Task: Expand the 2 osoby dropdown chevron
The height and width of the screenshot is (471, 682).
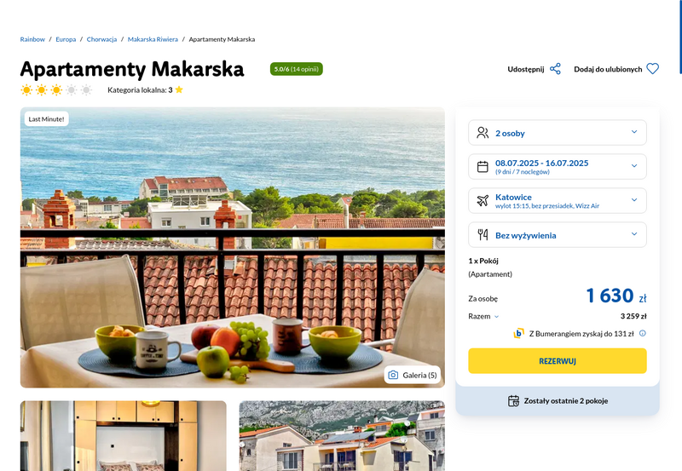Action: pyautogui.click(x=634, y=132)
